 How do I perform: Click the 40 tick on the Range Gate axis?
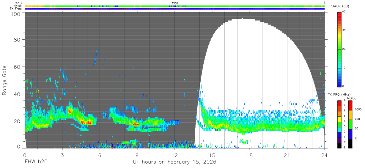click(17, 94)
